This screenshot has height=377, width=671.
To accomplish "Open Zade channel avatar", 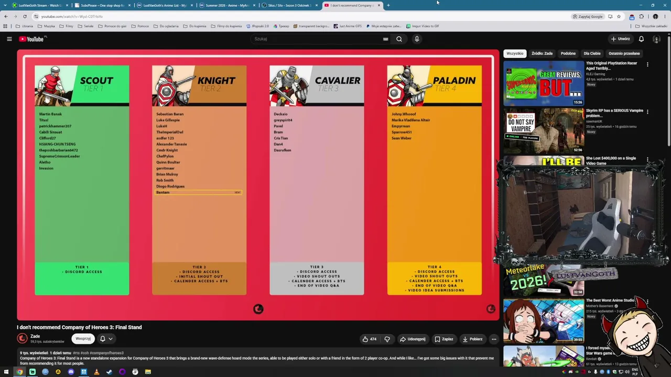I will [22, 338].
